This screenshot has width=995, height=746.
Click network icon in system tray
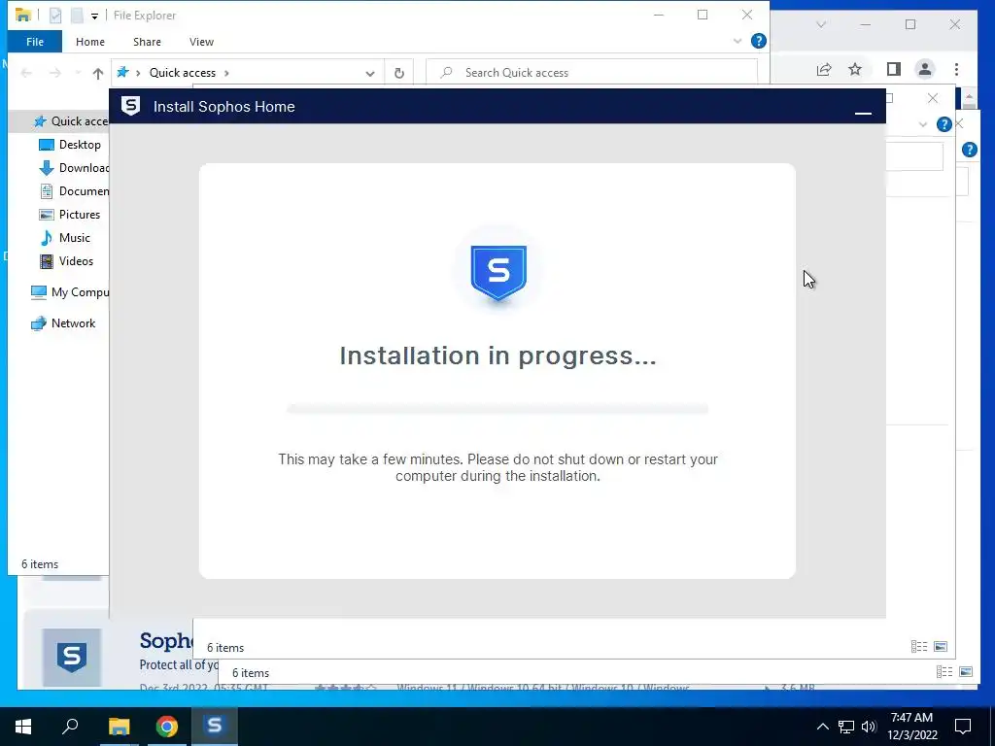tap(846, 727)
